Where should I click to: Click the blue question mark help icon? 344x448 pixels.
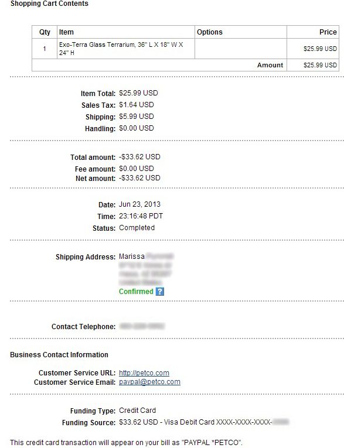point(160,292)
